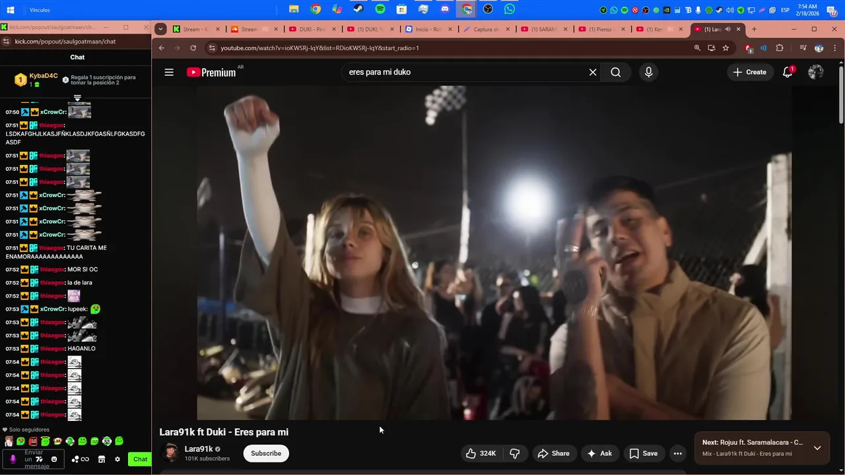This screenshot has height=475, width=845.
Task: Open the YouTube guide hamburger menu
Action: pos(169,72)
